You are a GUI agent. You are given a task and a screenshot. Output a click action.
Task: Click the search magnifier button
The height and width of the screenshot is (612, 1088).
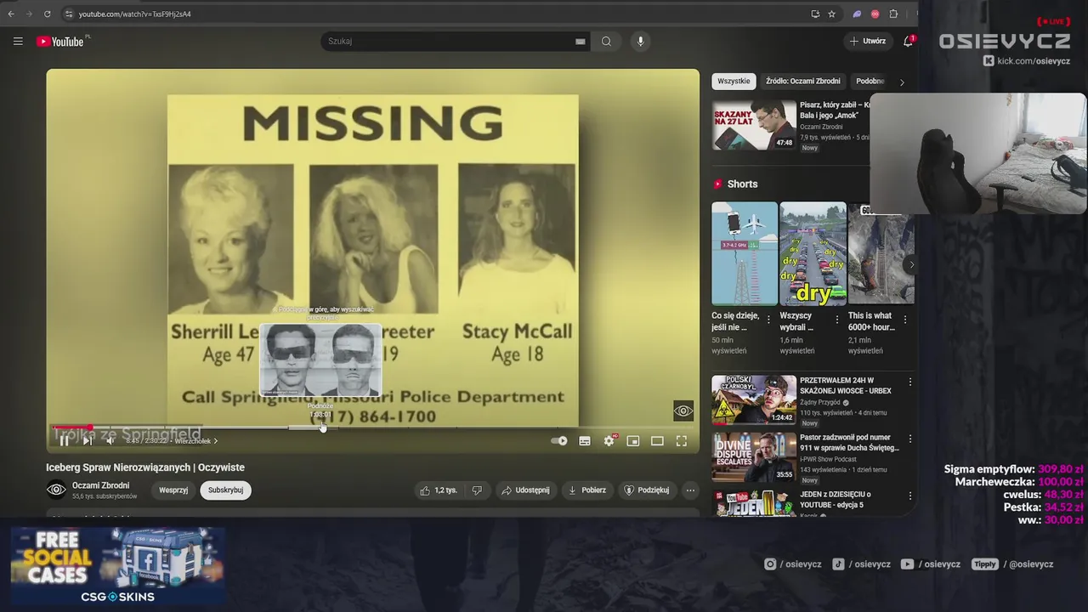tap(606, 41)
